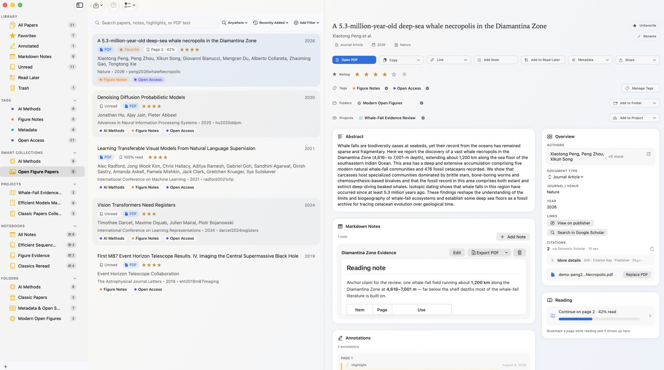Image resolution: width=664 pixels, height=370 pixels.
Task: Collapse the Tags sidebar section
Action: (75, 101)
